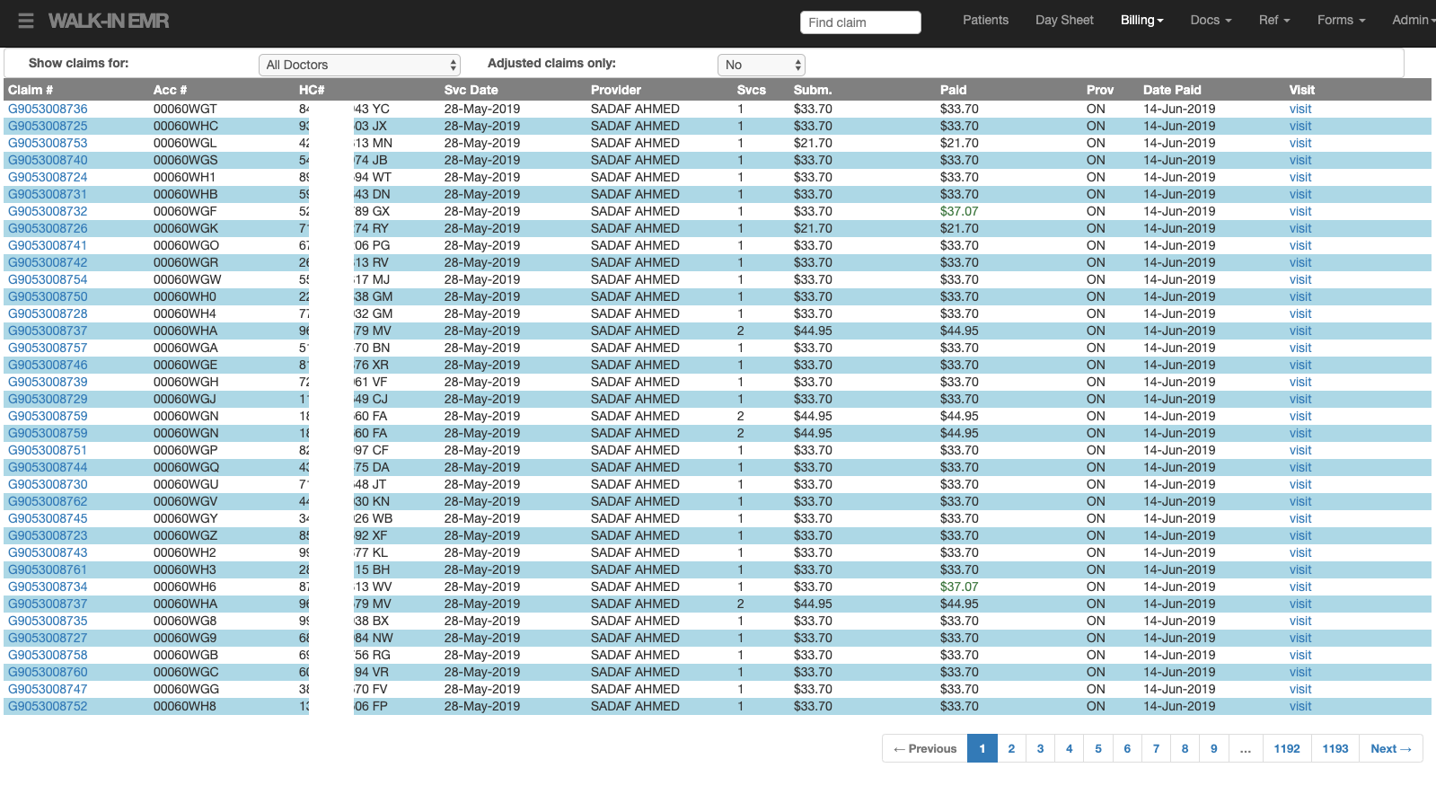The height and width of the screenshot is (794, 1436).
Task: Go to pagination page 3
Action: point(1040,748)
